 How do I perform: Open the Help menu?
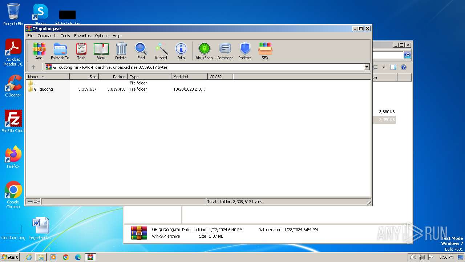(x=116, y=36)
